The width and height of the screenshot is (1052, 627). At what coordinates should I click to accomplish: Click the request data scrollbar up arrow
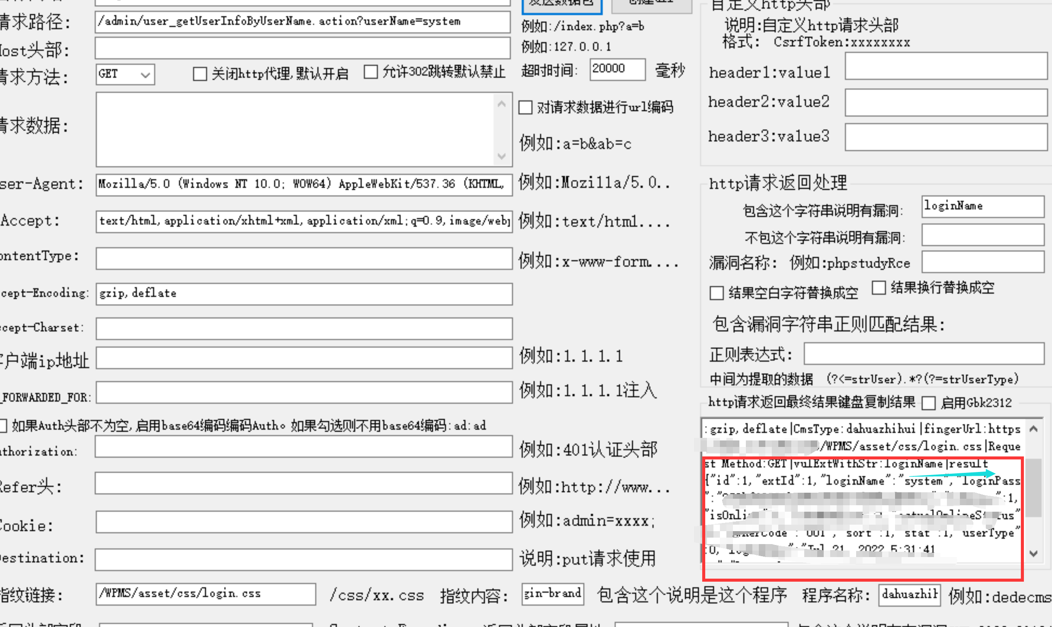pyautogui.click(x=502, y=104)
